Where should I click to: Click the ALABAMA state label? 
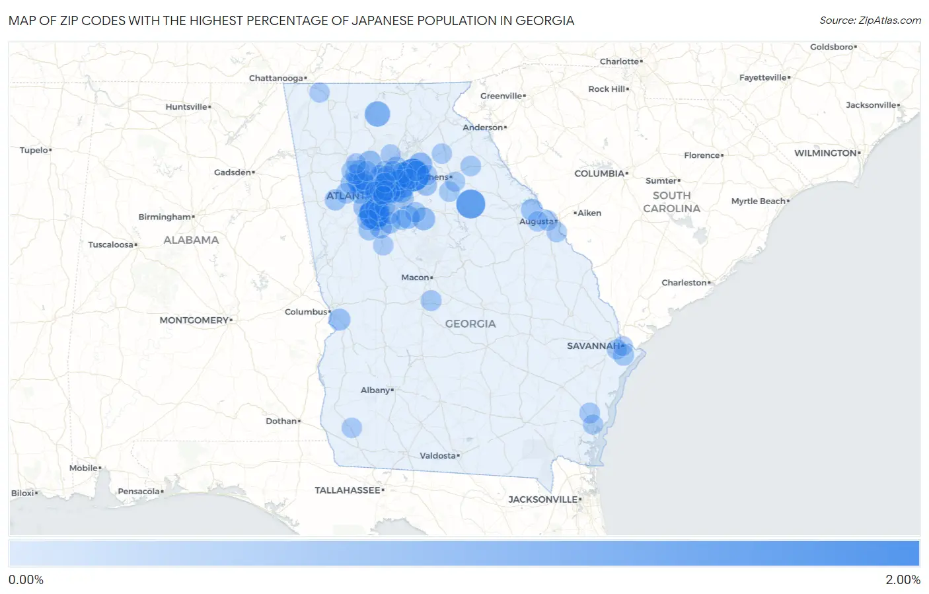[191, 240]
